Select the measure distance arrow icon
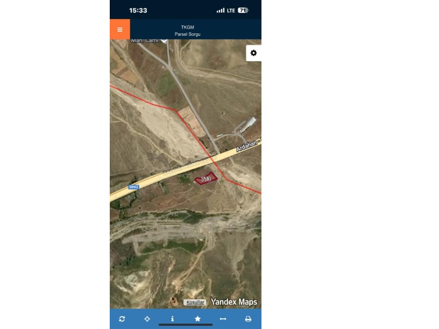 [223, 319]
